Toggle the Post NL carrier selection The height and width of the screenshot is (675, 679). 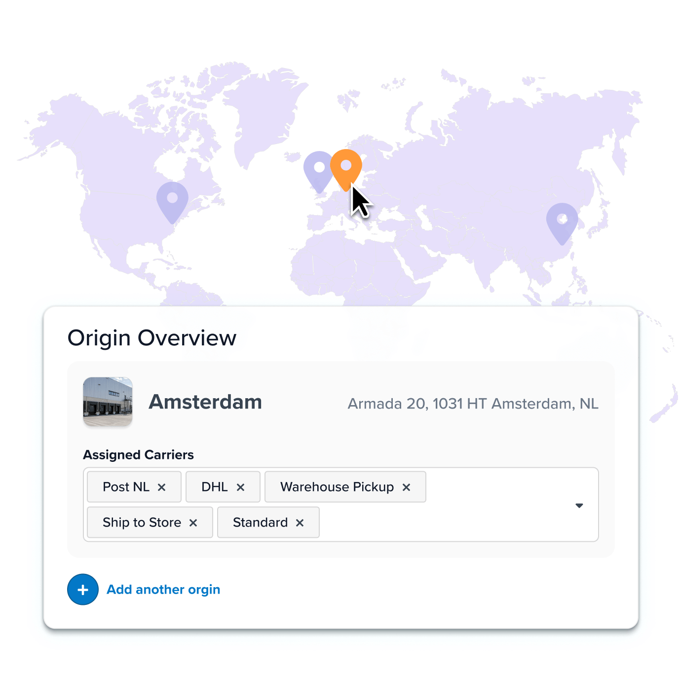click(x=126, y=487)
